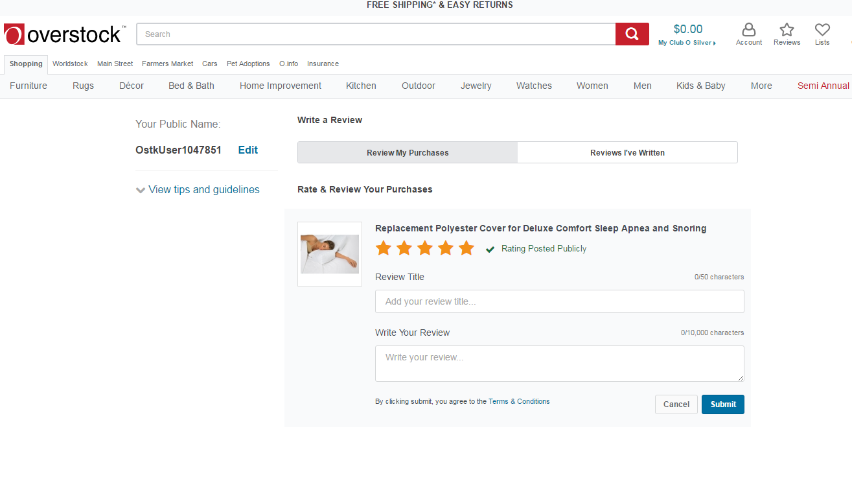Click the pillow cover product thumbnail
Image resolution: width=852 pixels, height=479 pixels.
330,254
